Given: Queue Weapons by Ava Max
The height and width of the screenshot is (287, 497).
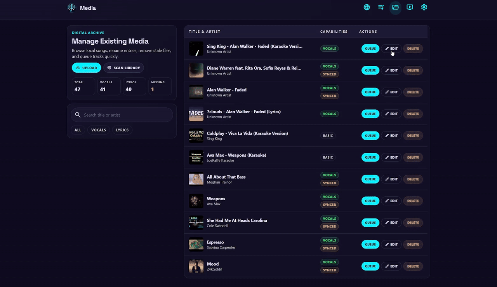Looking at the screenshot, I should click(x=370, y=201).
